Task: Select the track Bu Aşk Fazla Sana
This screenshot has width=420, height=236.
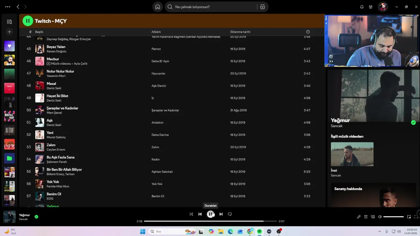Action: click(60, 157)
